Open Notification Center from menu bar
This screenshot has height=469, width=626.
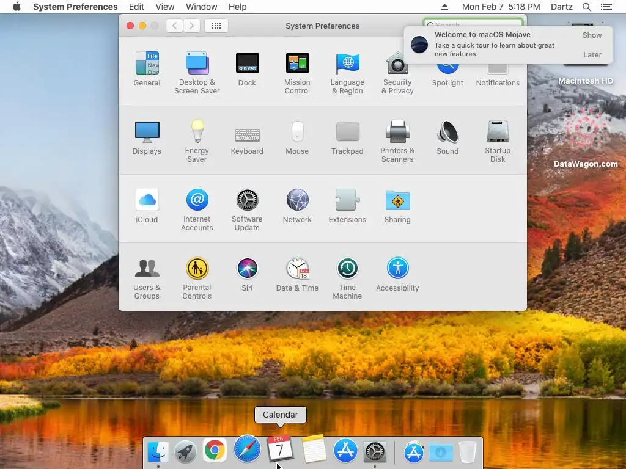[606, 7]
